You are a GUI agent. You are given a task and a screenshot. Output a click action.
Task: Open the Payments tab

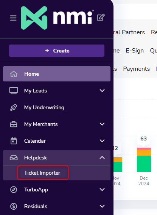(x=137, y=69)
